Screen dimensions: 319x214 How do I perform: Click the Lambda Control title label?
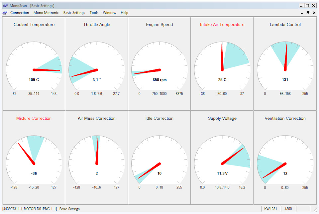coord(285,25)
